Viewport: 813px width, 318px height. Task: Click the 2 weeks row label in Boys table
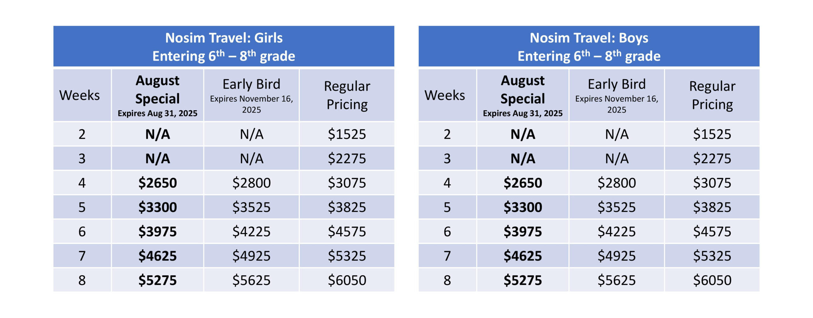pyautogui.click(x=447, y=134)
